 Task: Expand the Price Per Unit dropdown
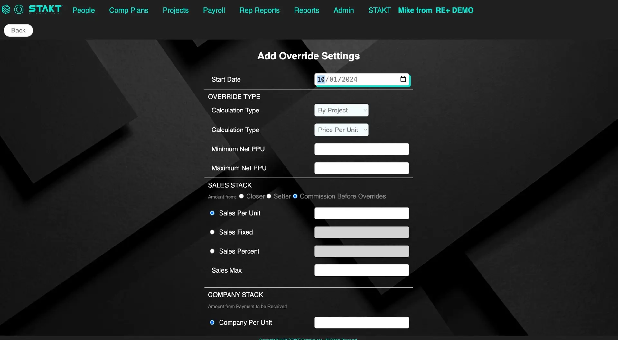[x=342, y=130]
